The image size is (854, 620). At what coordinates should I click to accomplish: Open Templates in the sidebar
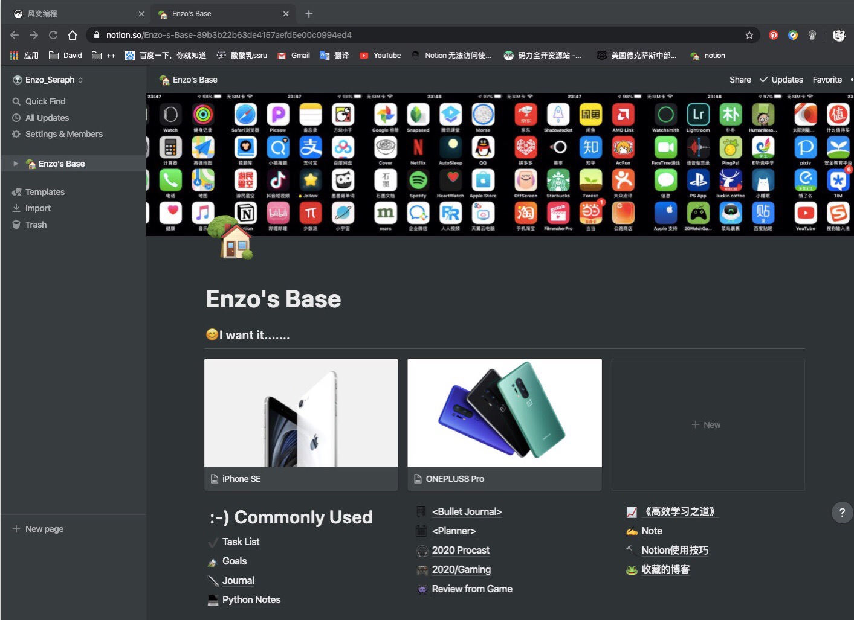pos(73,192)
